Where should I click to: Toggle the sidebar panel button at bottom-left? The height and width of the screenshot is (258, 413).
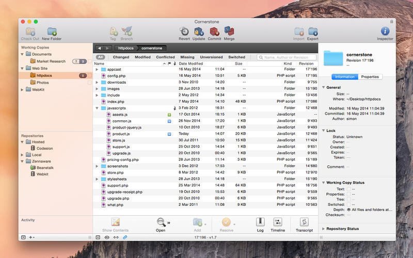(x=23, y=237)
